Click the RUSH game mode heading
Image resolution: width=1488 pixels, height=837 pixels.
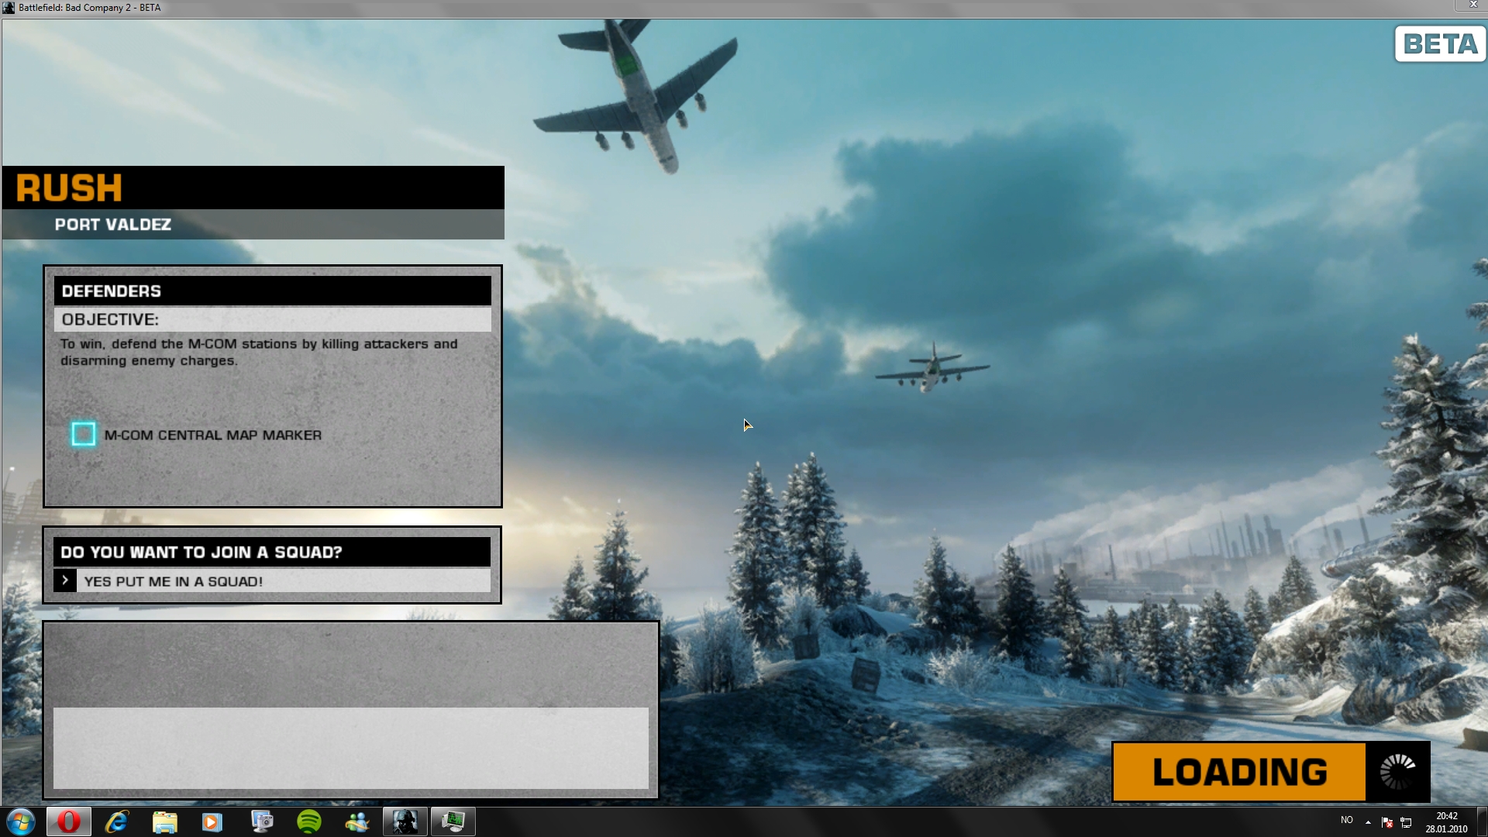coord(69,188)
